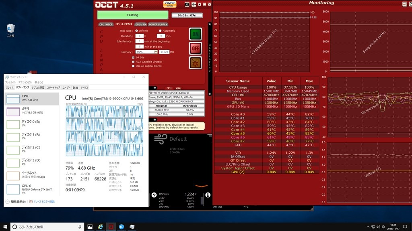Open the 詳細 tab in Task Manager
Viewport: 412px width, 231px height.
[75, 88]
